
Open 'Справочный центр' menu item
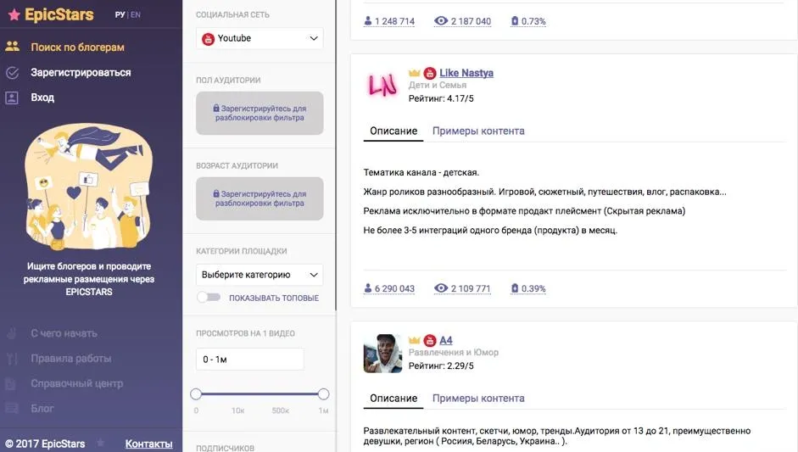[77, 383]
